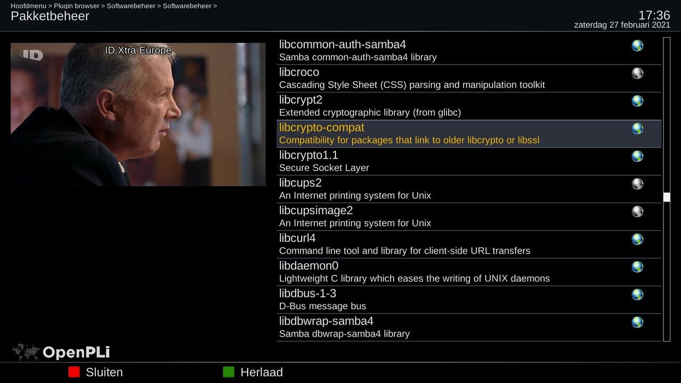Viewport: 681px width, 383px height.
Task: Click the red Sluiten color button
Action: click(x=74, y=372)
